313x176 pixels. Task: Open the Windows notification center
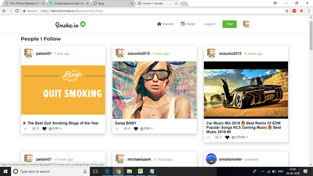(305, 172)
